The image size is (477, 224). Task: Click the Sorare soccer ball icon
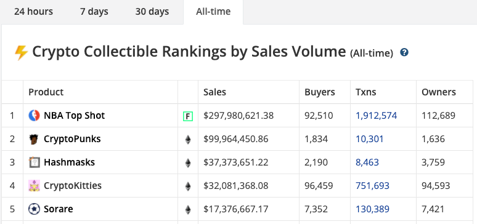[34, 209]
